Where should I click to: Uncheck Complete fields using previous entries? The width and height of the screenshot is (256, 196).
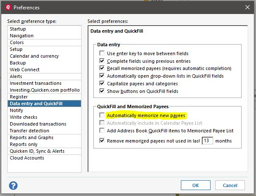click(102, 61)
